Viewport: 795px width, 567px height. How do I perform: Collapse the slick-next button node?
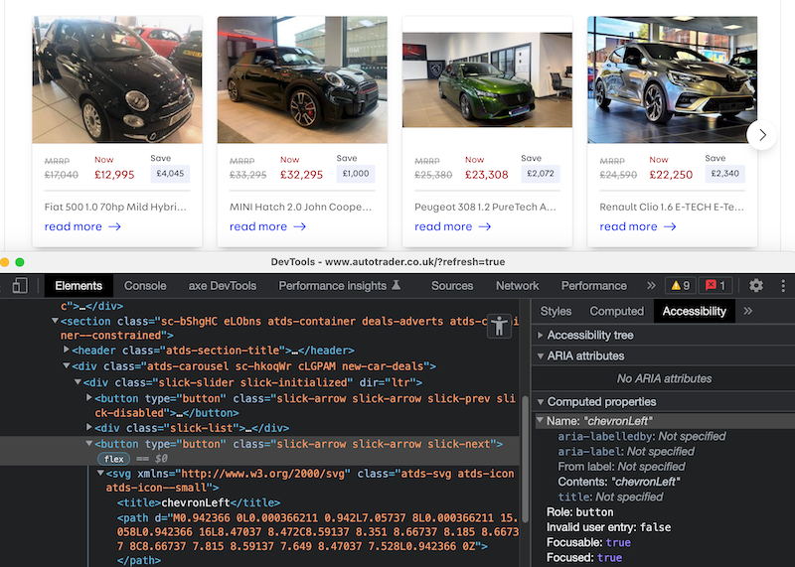89,443
